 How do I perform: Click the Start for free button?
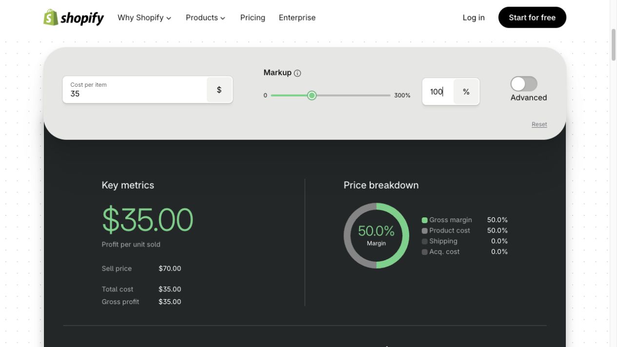click(532, 18)
